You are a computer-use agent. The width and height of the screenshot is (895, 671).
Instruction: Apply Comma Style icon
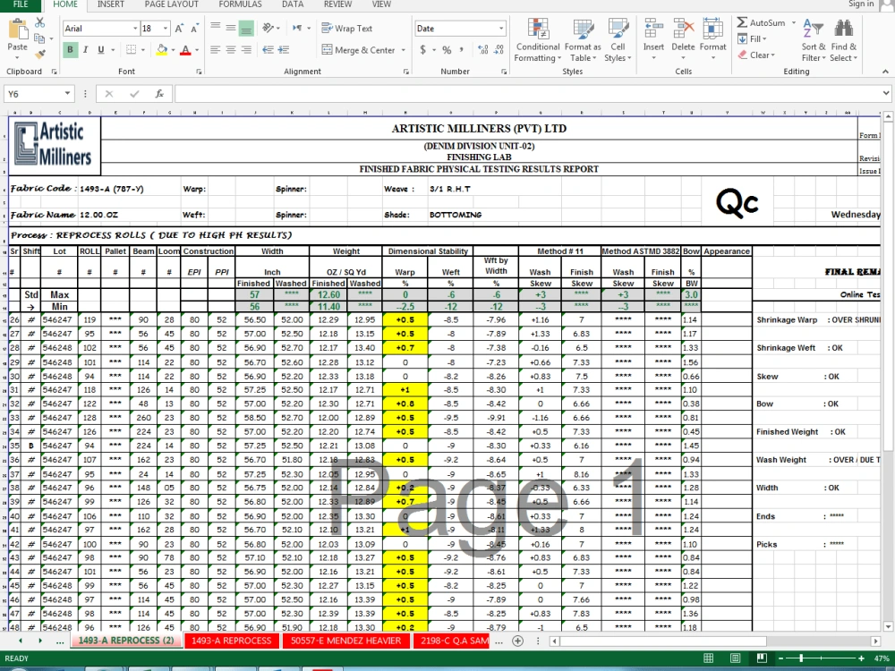[x=461, y=49]
